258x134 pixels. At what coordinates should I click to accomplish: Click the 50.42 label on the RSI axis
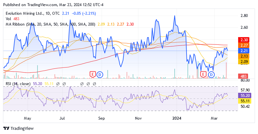(245, 106)
